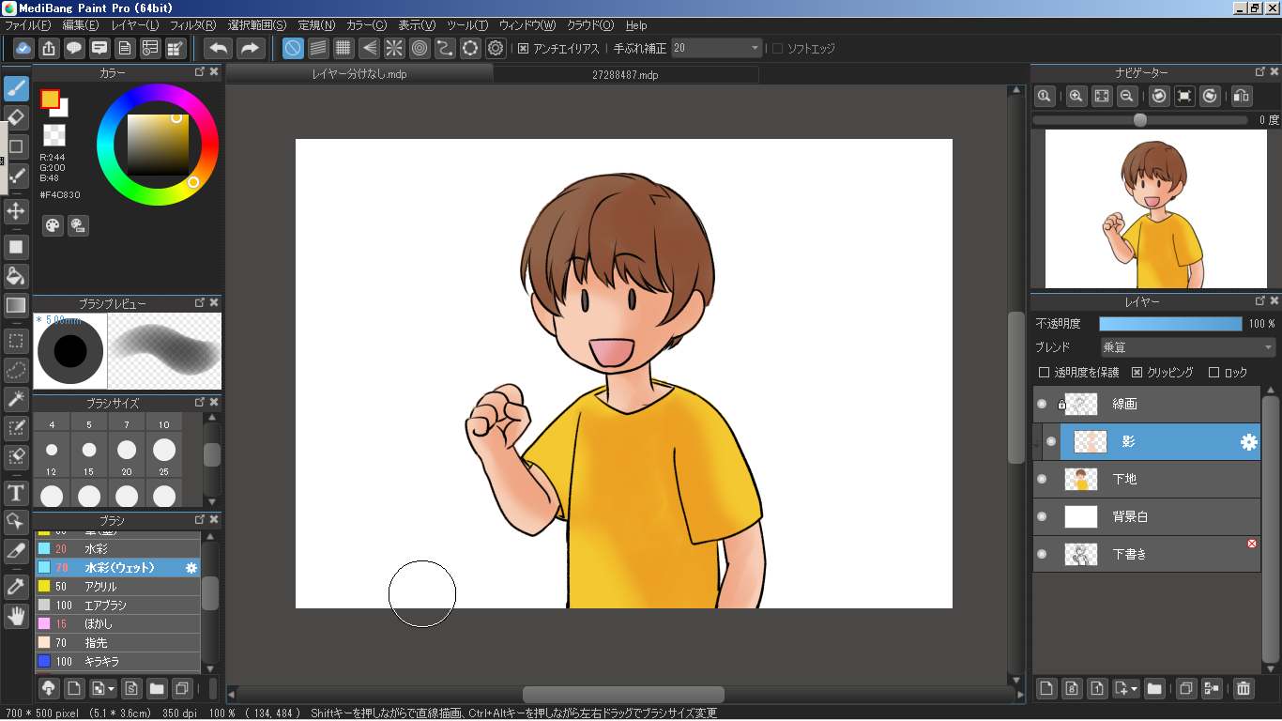This screenshot has height=721, width=1282.
Task: Duplicate layer icon in Layers panel
Action: 1186,688
